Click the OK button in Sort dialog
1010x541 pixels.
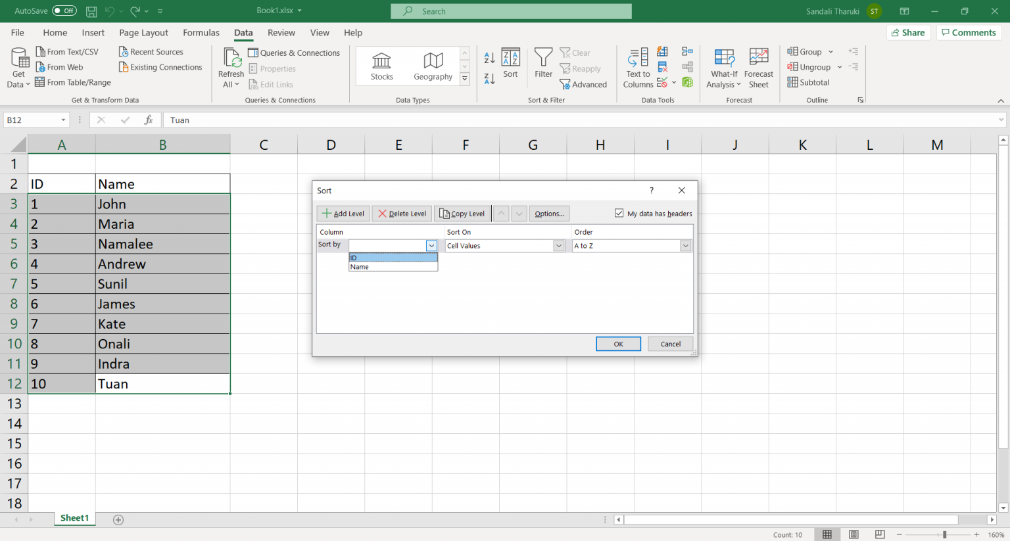(x=617, y=343)
